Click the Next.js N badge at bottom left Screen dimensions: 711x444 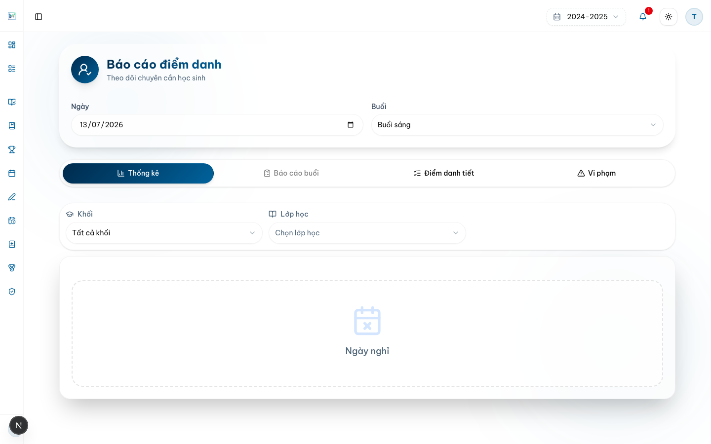tap(19, 425)
